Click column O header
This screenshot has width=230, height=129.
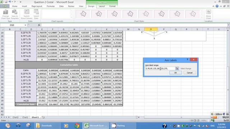tap(151, 29)
